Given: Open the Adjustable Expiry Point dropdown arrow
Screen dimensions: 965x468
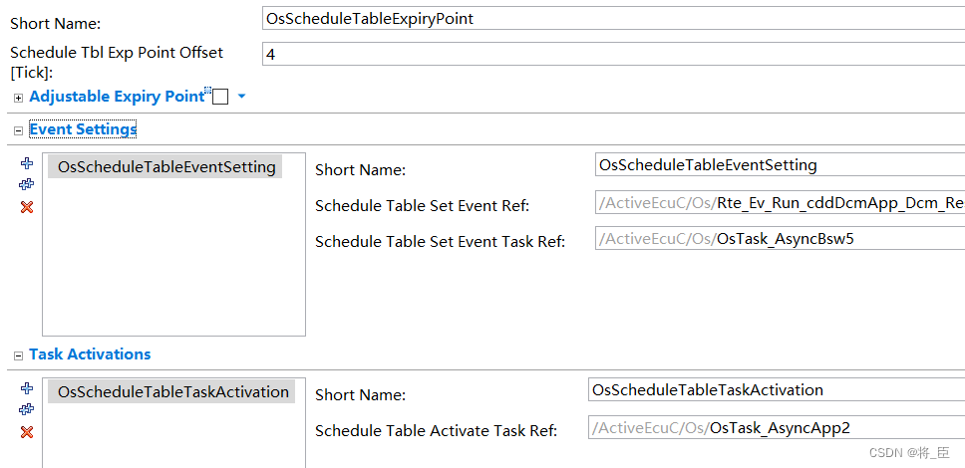Looking at the screenshot, I should pos(242,97).
